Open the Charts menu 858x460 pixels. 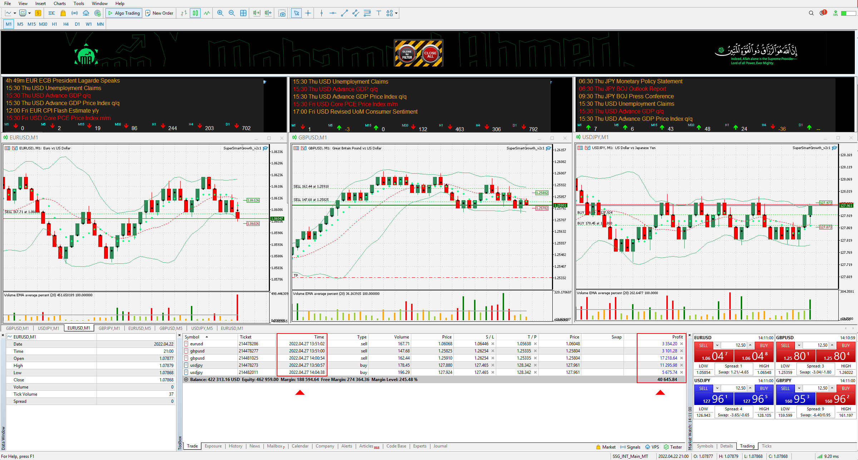pyautogui.click(x=59, y=4)
